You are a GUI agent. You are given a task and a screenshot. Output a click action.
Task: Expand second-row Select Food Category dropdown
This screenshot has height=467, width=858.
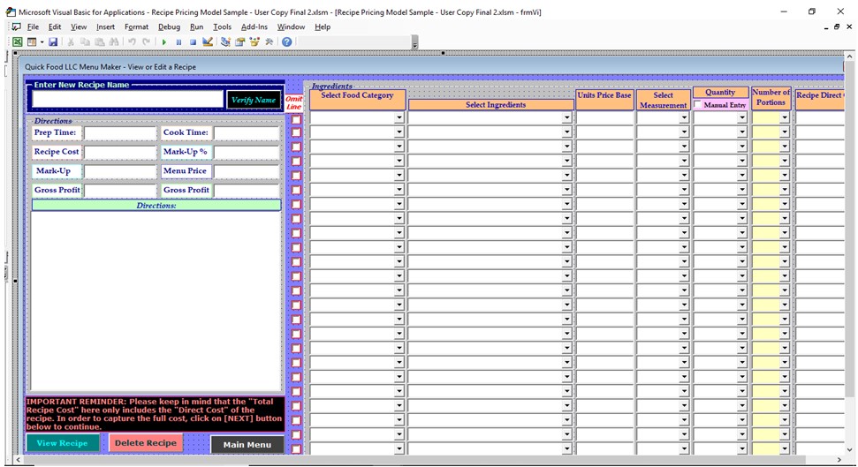coord(399,132)
